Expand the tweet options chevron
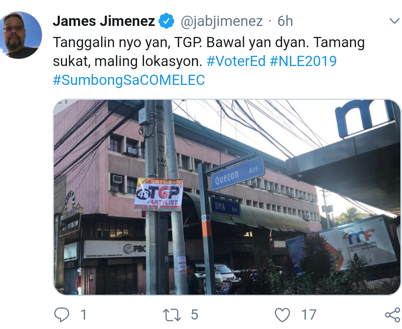 click(394, 21)
